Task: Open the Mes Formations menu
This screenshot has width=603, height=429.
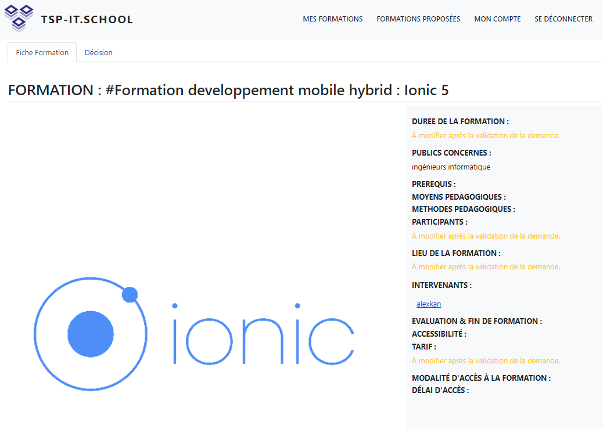Action: (x=333, y=19)
